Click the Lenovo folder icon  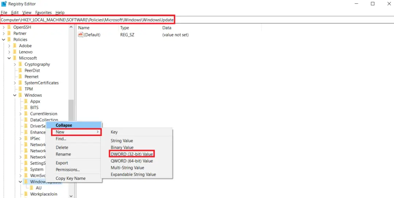(15, 52)
